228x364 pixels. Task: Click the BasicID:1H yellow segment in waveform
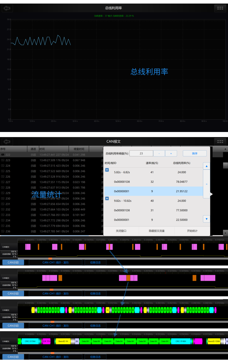[63, 341]
